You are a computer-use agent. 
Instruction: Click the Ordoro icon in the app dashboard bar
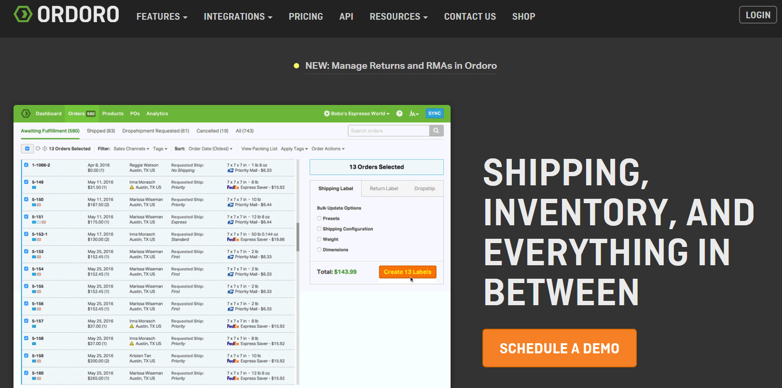(x=26, y=114)
